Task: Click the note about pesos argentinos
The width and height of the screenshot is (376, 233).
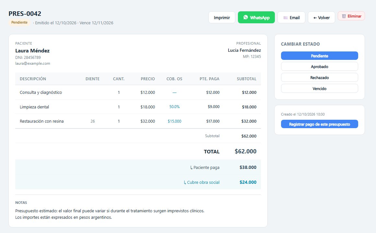Action: 64,217
